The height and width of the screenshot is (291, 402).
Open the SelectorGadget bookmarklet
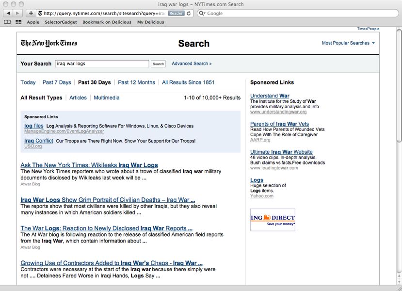pyautogui.click(x=61, y=22)
